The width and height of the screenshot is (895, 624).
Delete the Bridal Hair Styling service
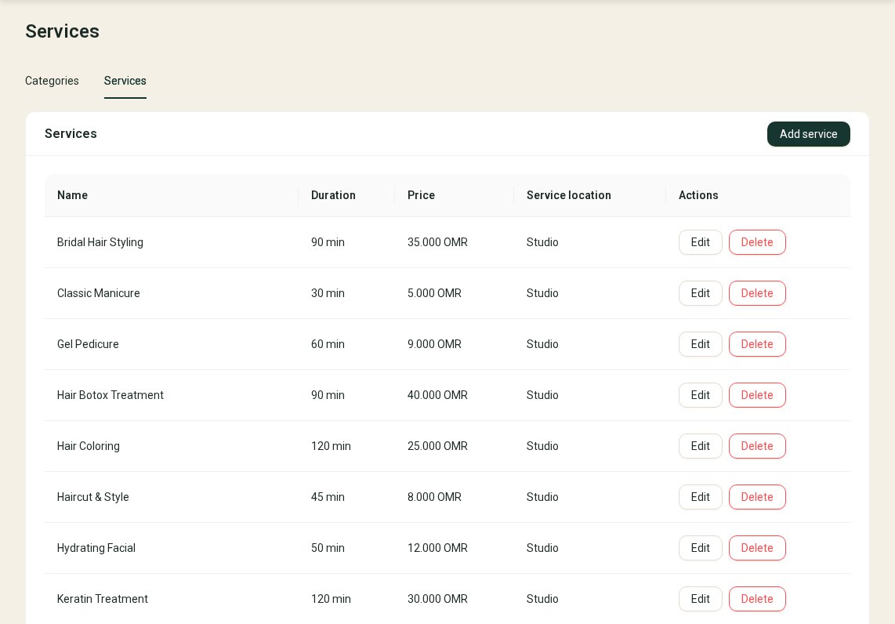[x=757, y=243]
